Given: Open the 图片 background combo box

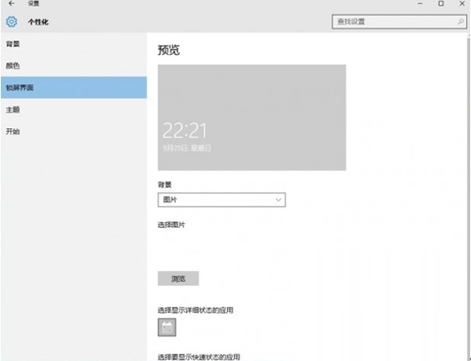Looking at the screenshot, I should coord(222,200).
